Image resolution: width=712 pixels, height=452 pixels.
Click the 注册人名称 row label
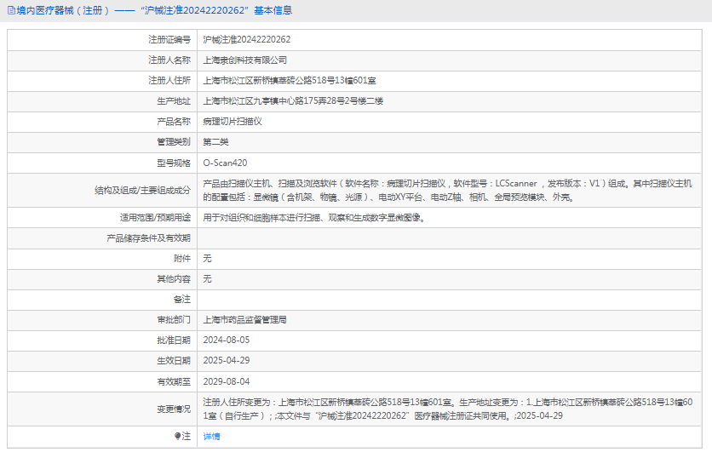click(169, 60)
